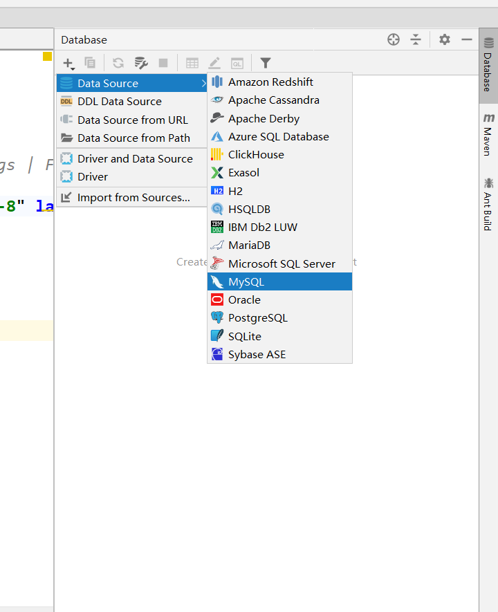Click the Edit Source pencil icon
Screen dimensions: 498x612
tap(214, 63)
